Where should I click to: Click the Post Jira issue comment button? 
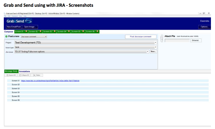coord(141,37)
